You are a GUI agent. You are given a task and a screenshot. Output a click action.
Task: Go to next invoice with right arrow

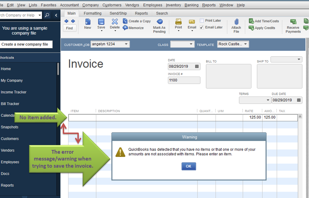pos(73,21)
